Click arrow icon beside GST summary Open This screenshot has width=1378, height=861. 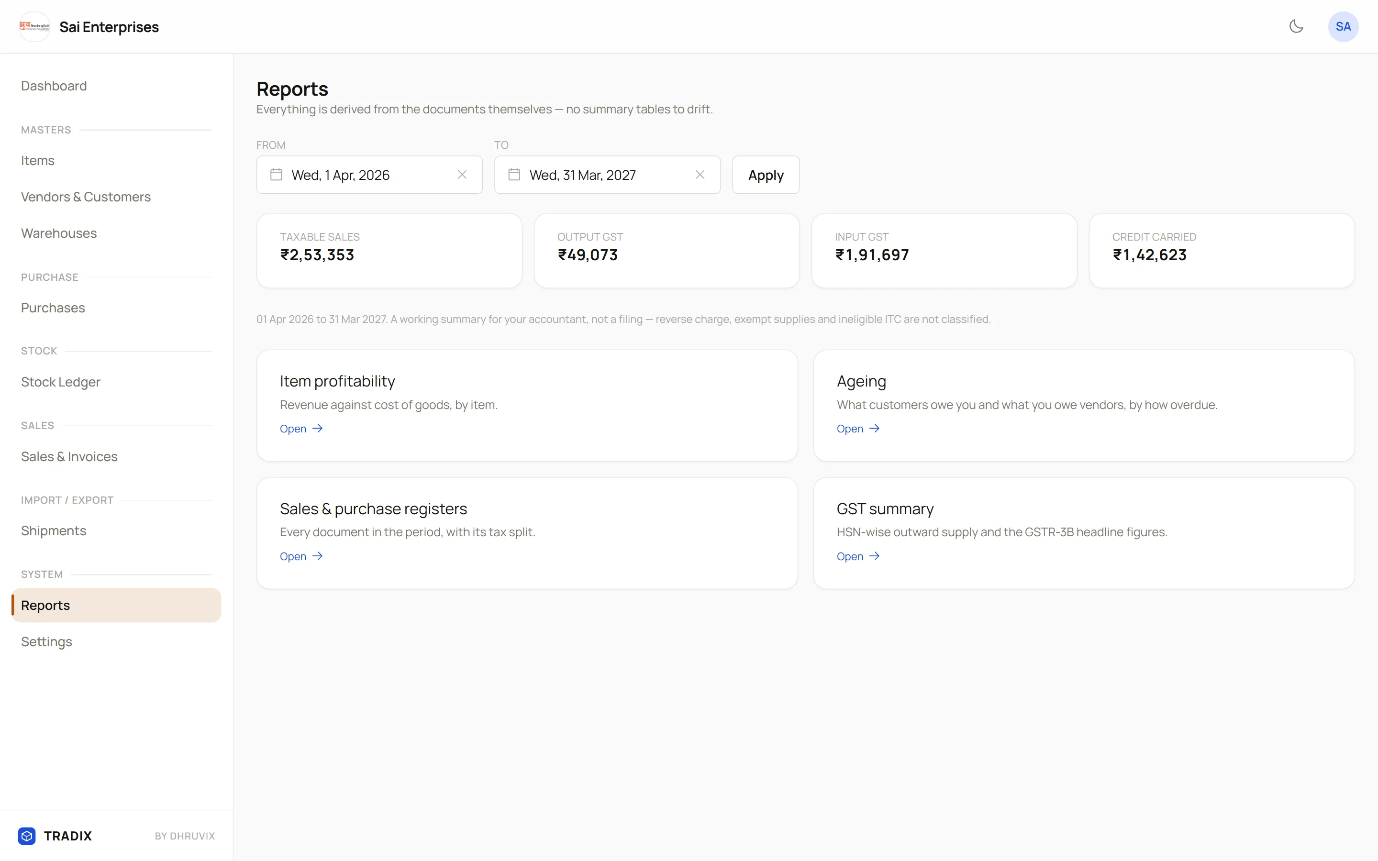click(875, 556)
